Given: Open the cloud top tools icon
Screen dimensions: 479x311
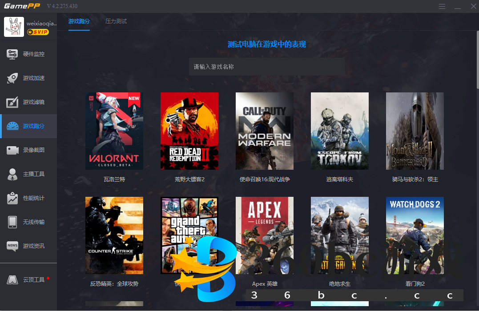Looking at the screenshot, I should [x=12, y=280].
